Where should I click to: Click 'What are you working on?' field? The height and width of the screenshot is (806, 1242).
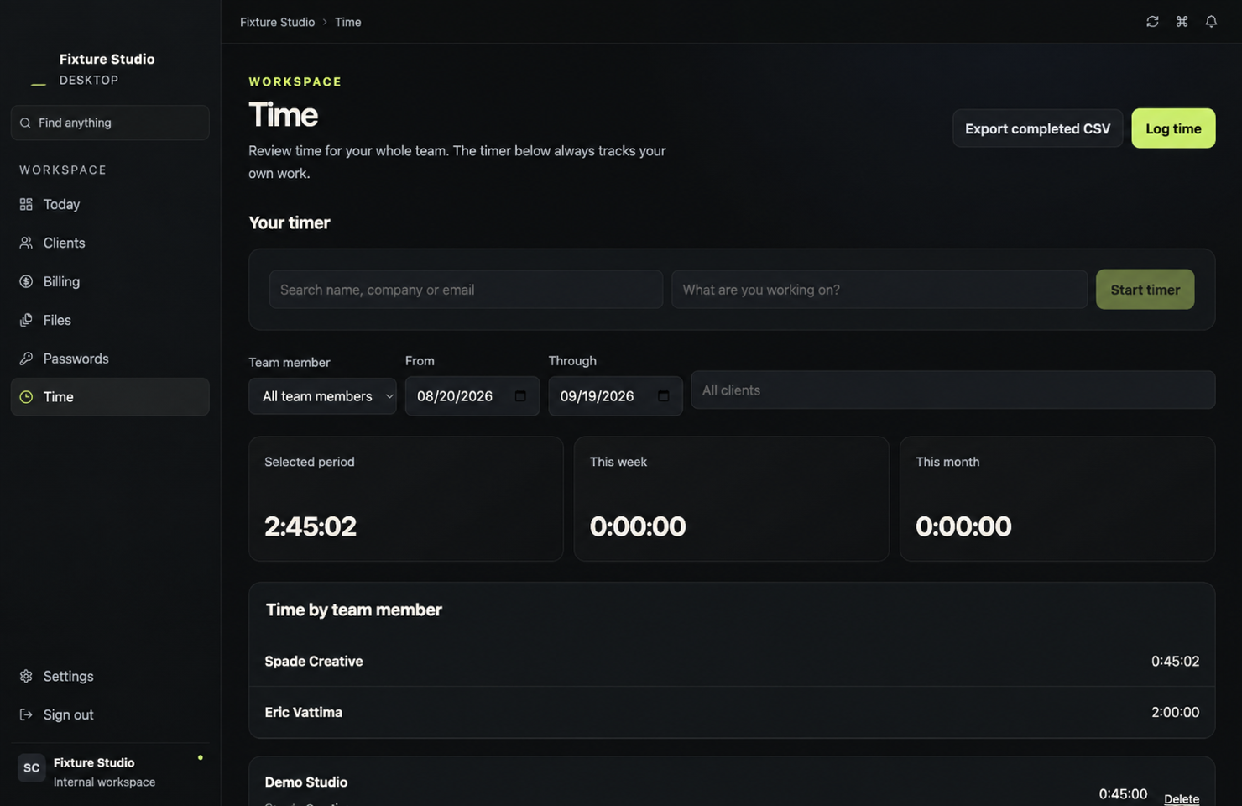click(879, 290)
